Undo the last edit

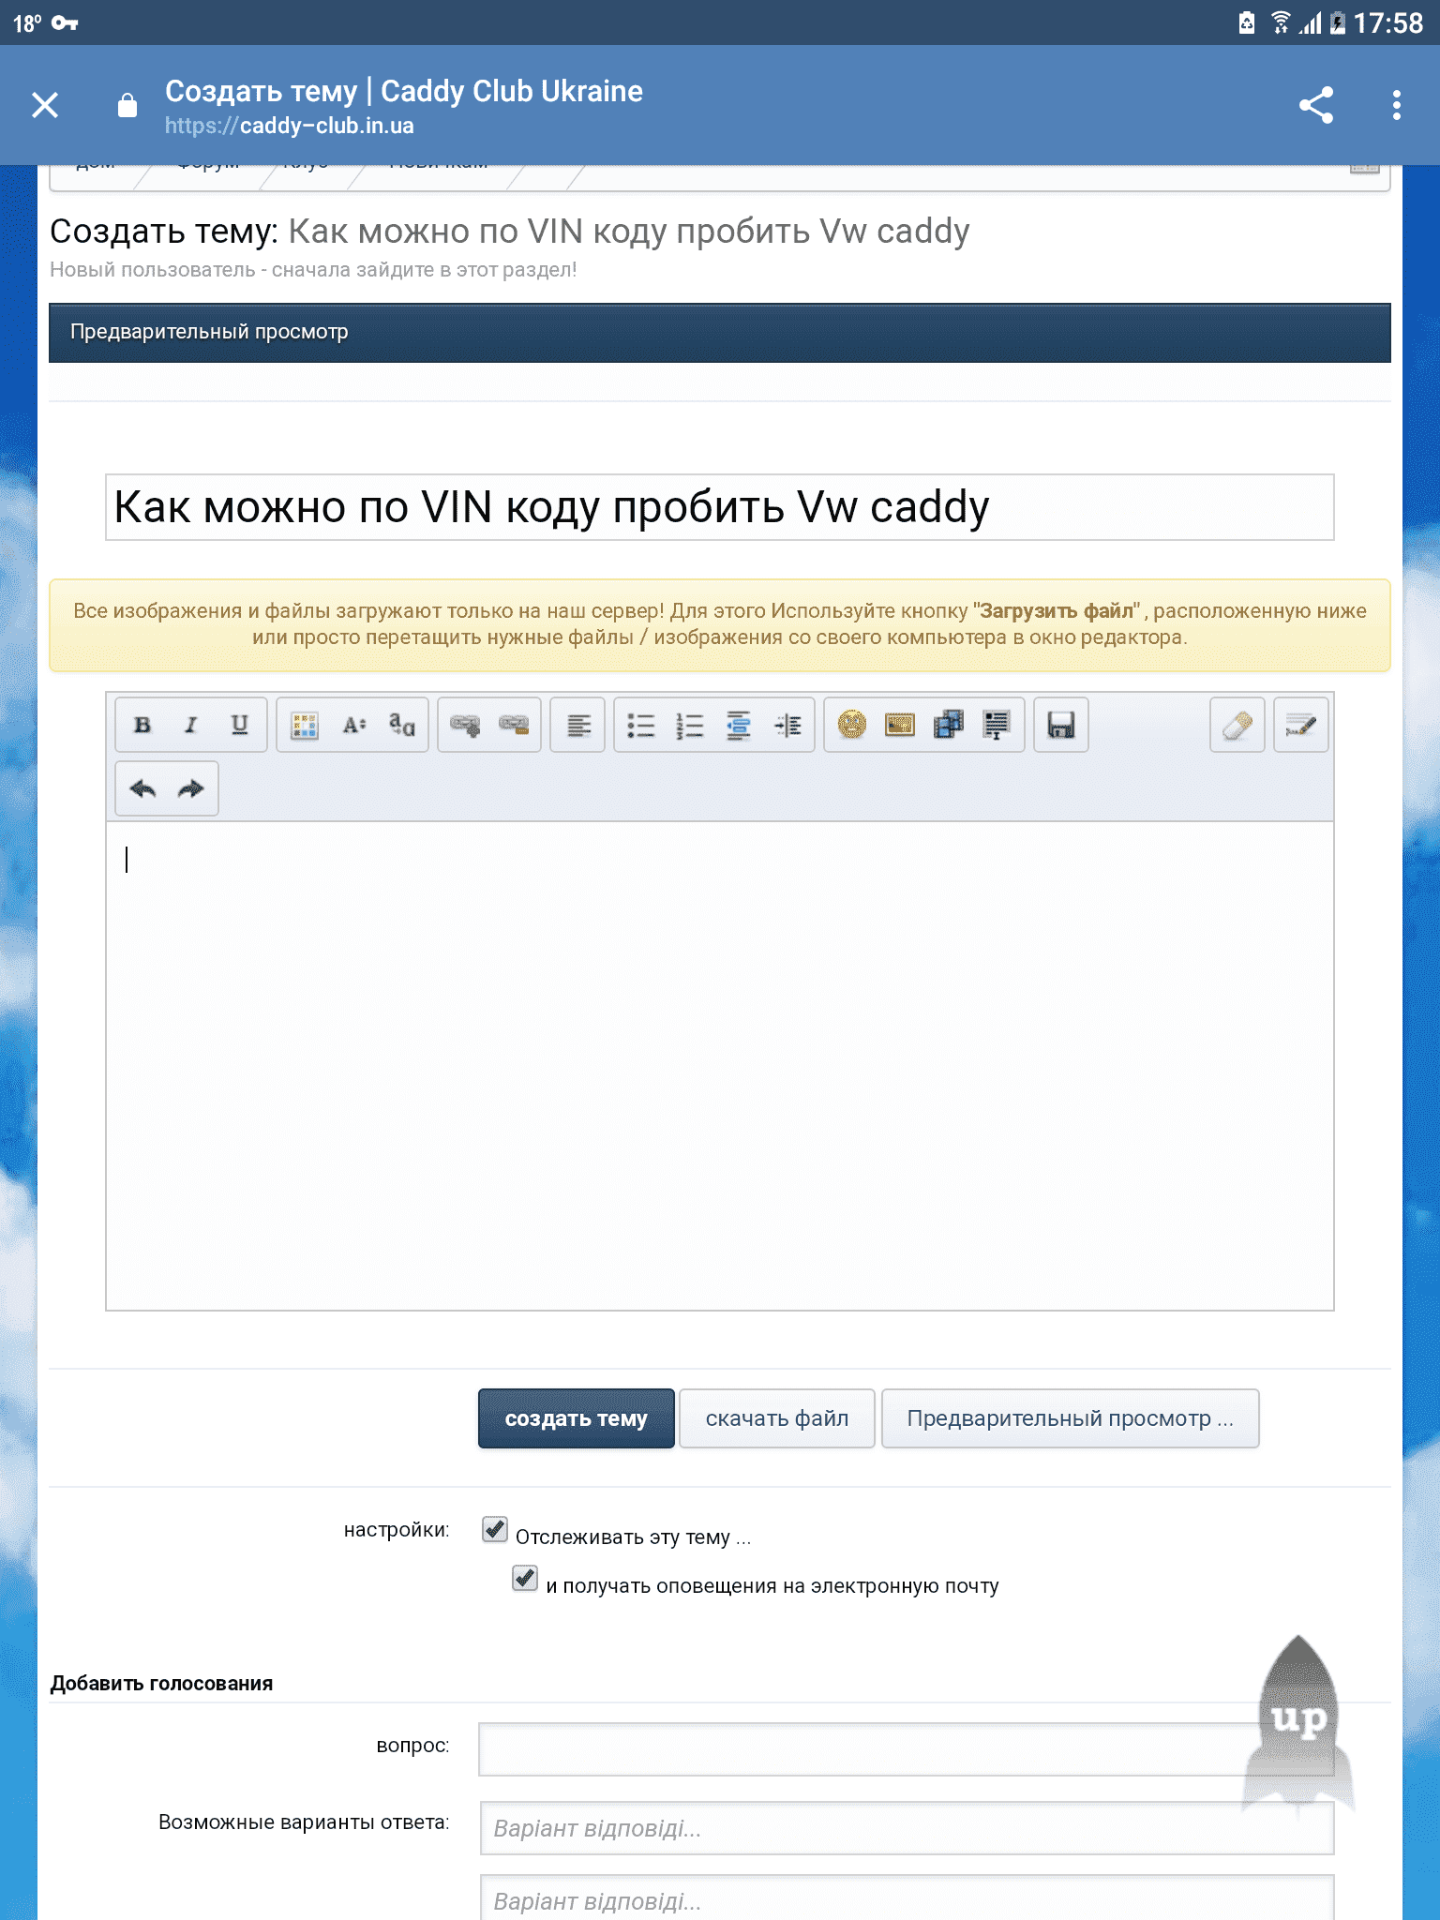(142, 788)
